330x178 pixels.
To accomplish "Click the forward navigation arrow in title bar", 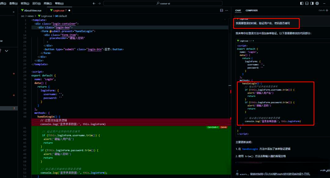I will (x=99, y=3).
